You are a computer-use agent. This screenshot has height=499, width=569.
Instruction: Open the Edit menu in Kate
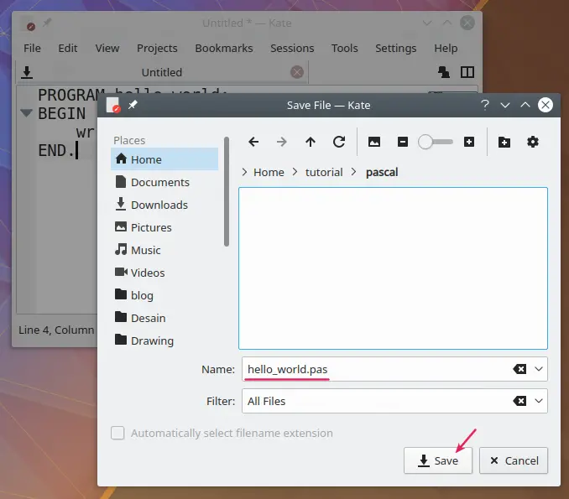coord(68,49)
